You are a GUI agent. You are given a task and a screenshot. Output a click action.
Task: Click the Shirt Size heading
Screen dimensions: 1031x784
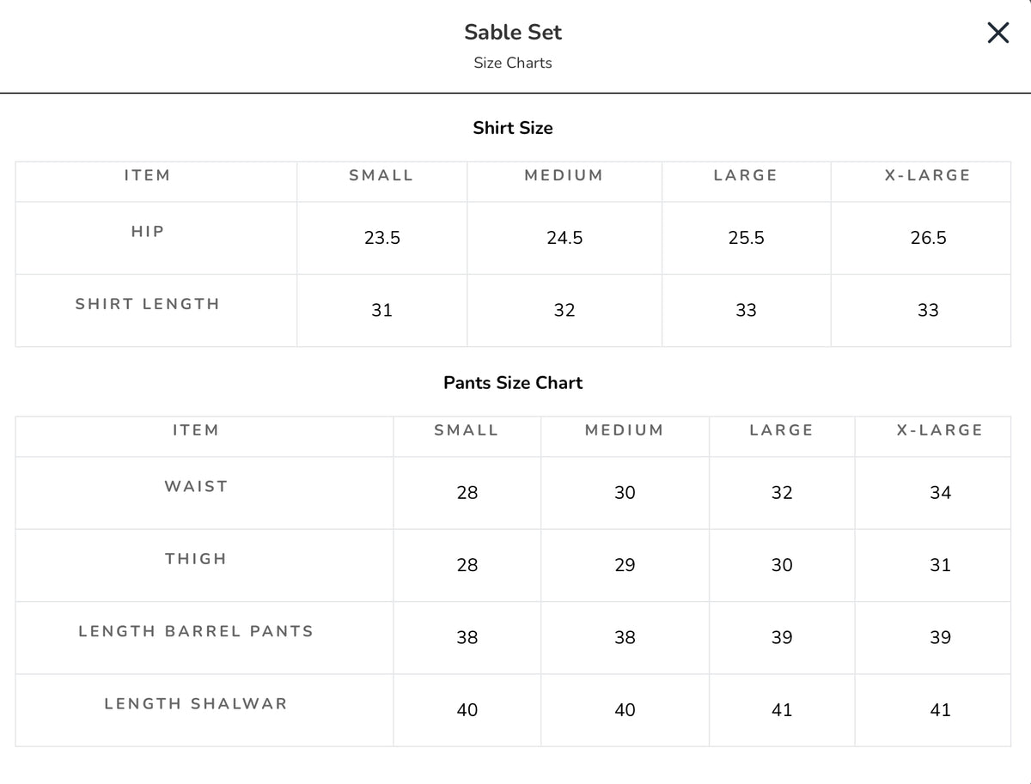(513, 128)
